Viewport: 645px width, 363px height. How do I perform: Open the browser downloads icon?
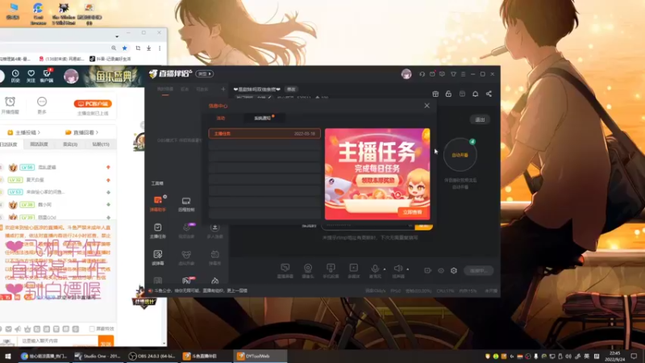(x=148, y=48)
